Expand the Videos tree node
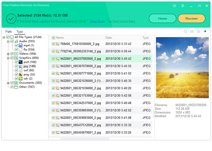212x151 pixels. (8, 54)
